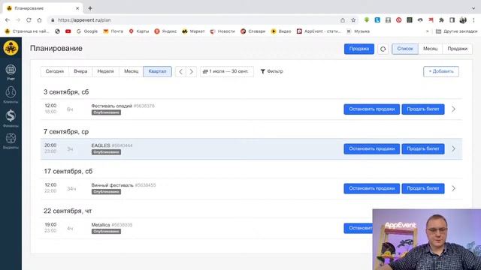Open the browser extensions puzzle icon

click(x=441, y=20)
